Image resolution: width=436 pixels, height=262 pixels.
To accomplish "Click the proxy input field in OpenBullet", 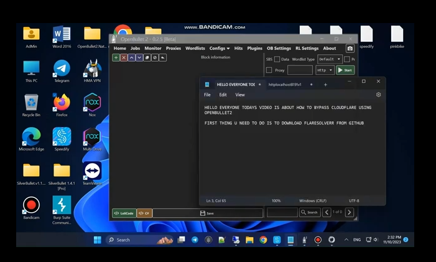I will (300, 70).
